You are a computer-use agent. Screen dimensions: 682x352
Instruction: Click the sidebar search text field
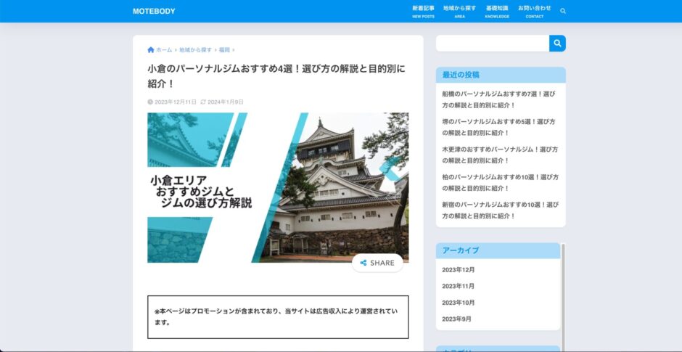click(492, 44)
